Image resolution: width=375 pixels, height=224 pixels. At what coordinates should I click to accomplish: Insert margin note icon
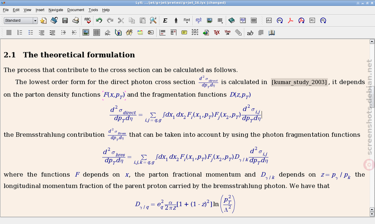click(173, 32)
